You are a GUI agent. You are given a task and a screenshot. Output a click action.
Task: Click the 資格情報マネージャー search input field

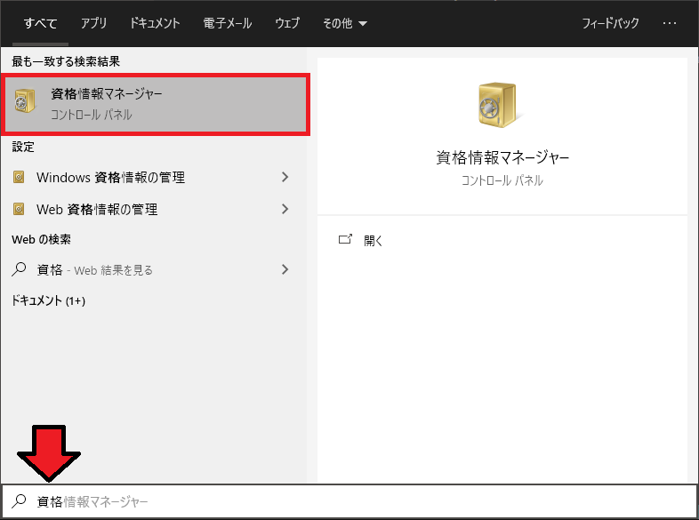(x=349, y=501)
